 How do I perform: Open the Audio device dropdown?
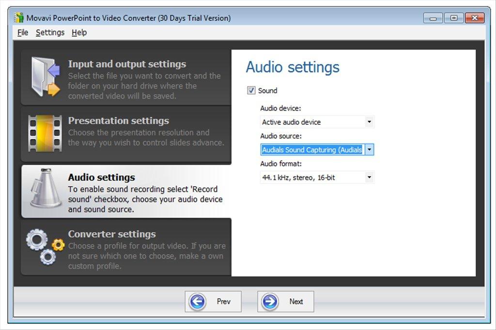pos(370,122)
